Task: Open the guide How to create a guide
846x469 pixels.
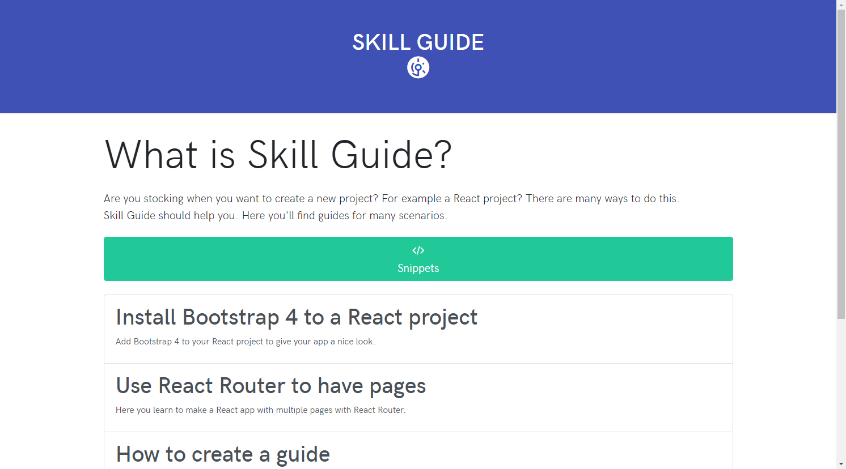Action: coord(222,454)
